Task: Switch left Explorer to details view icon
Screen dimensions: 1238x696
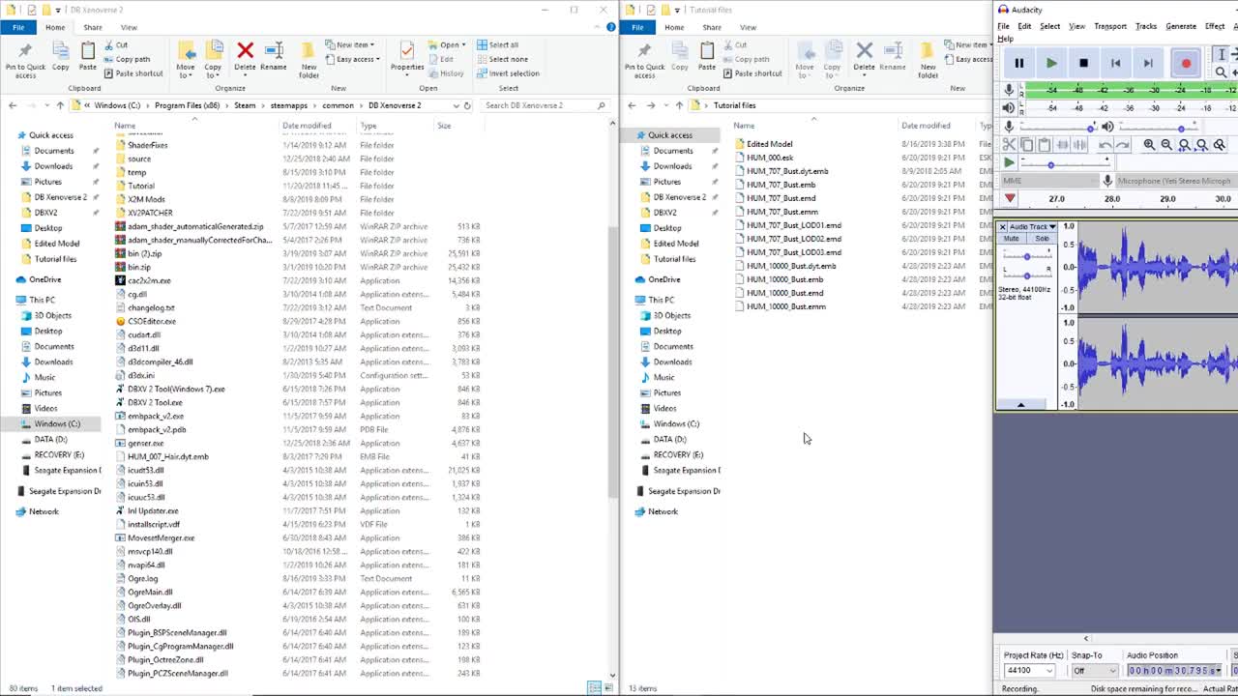Action: [x=594, y=687]
